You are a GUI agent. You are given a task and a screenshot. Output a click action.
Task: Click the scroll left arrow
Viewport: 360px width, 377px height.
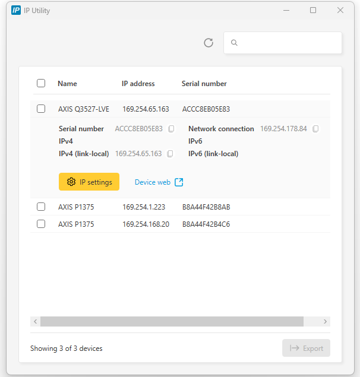36,321
